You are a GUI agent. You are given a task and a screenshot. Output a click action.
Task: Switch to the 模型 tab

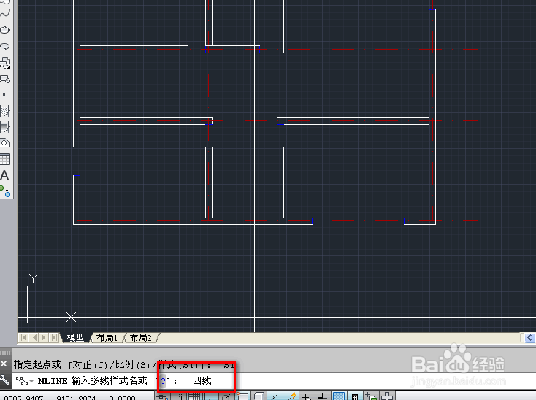pyautogui.click(x=75, y=338)
